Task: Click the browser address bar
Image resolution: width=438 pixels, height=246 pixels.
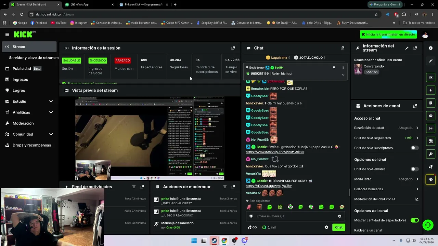Action: (x=202, y=14)
